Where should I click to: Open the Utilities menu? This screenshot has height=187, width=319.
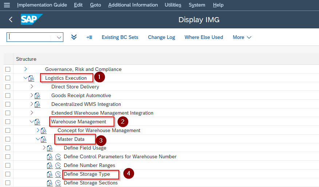pyautogui.click(x=173, y=5)
